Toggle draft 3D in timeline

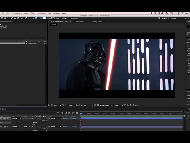click(62, 113)
